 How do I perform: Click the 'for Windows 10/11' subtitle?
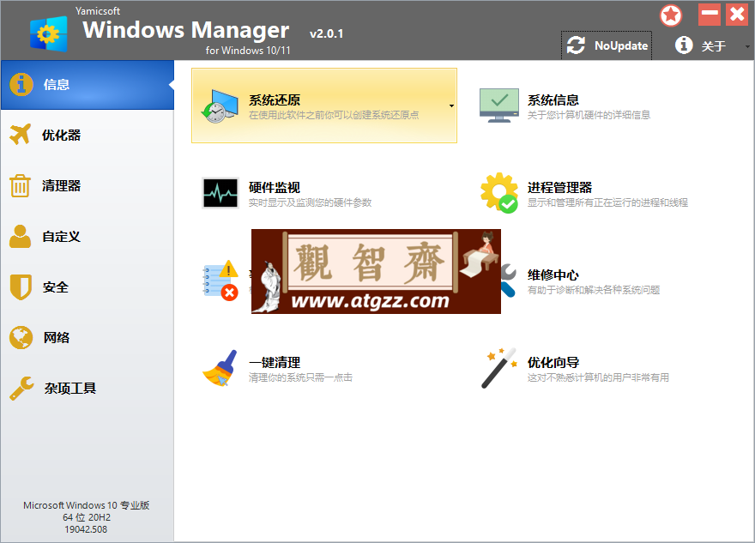(x=248, y=50)
